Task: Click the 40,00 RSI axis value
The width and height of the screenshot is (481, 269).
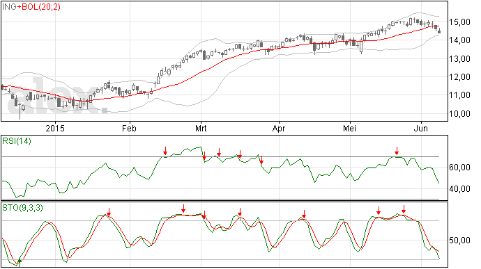Action: point(459,189)
